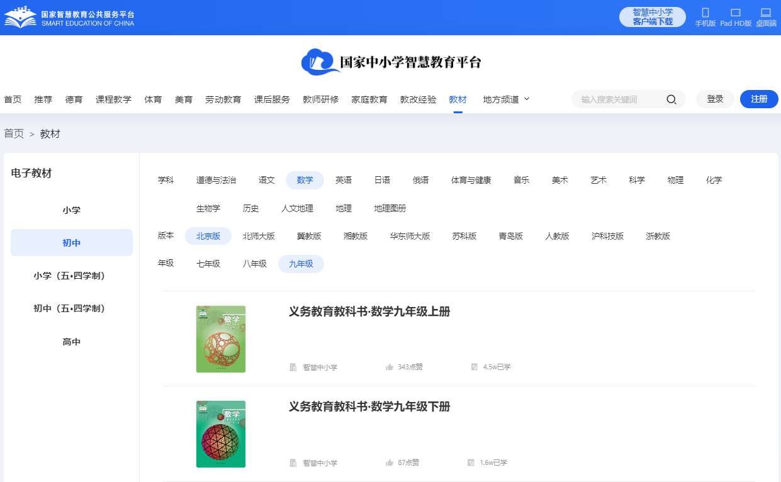Image resolution: width=781 pixels, height=482 pixels.
Task: Select the 苏科版 edition filter
Action: click(x=464, y=236)
